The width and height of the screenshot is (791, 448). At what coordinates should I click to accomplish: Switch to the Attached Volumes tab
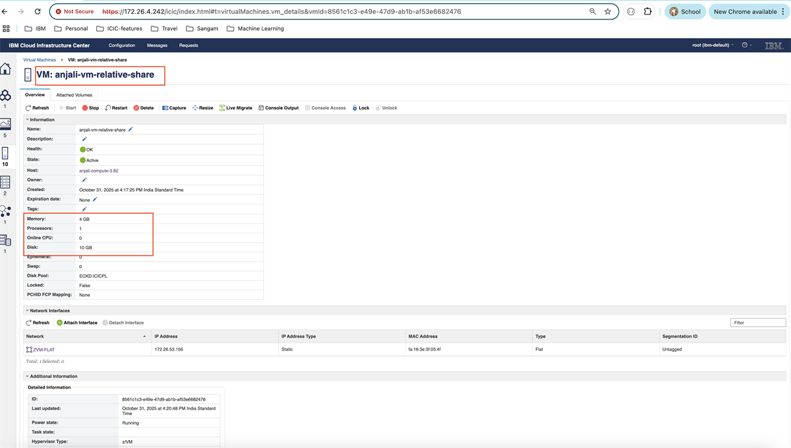[74, 95]
